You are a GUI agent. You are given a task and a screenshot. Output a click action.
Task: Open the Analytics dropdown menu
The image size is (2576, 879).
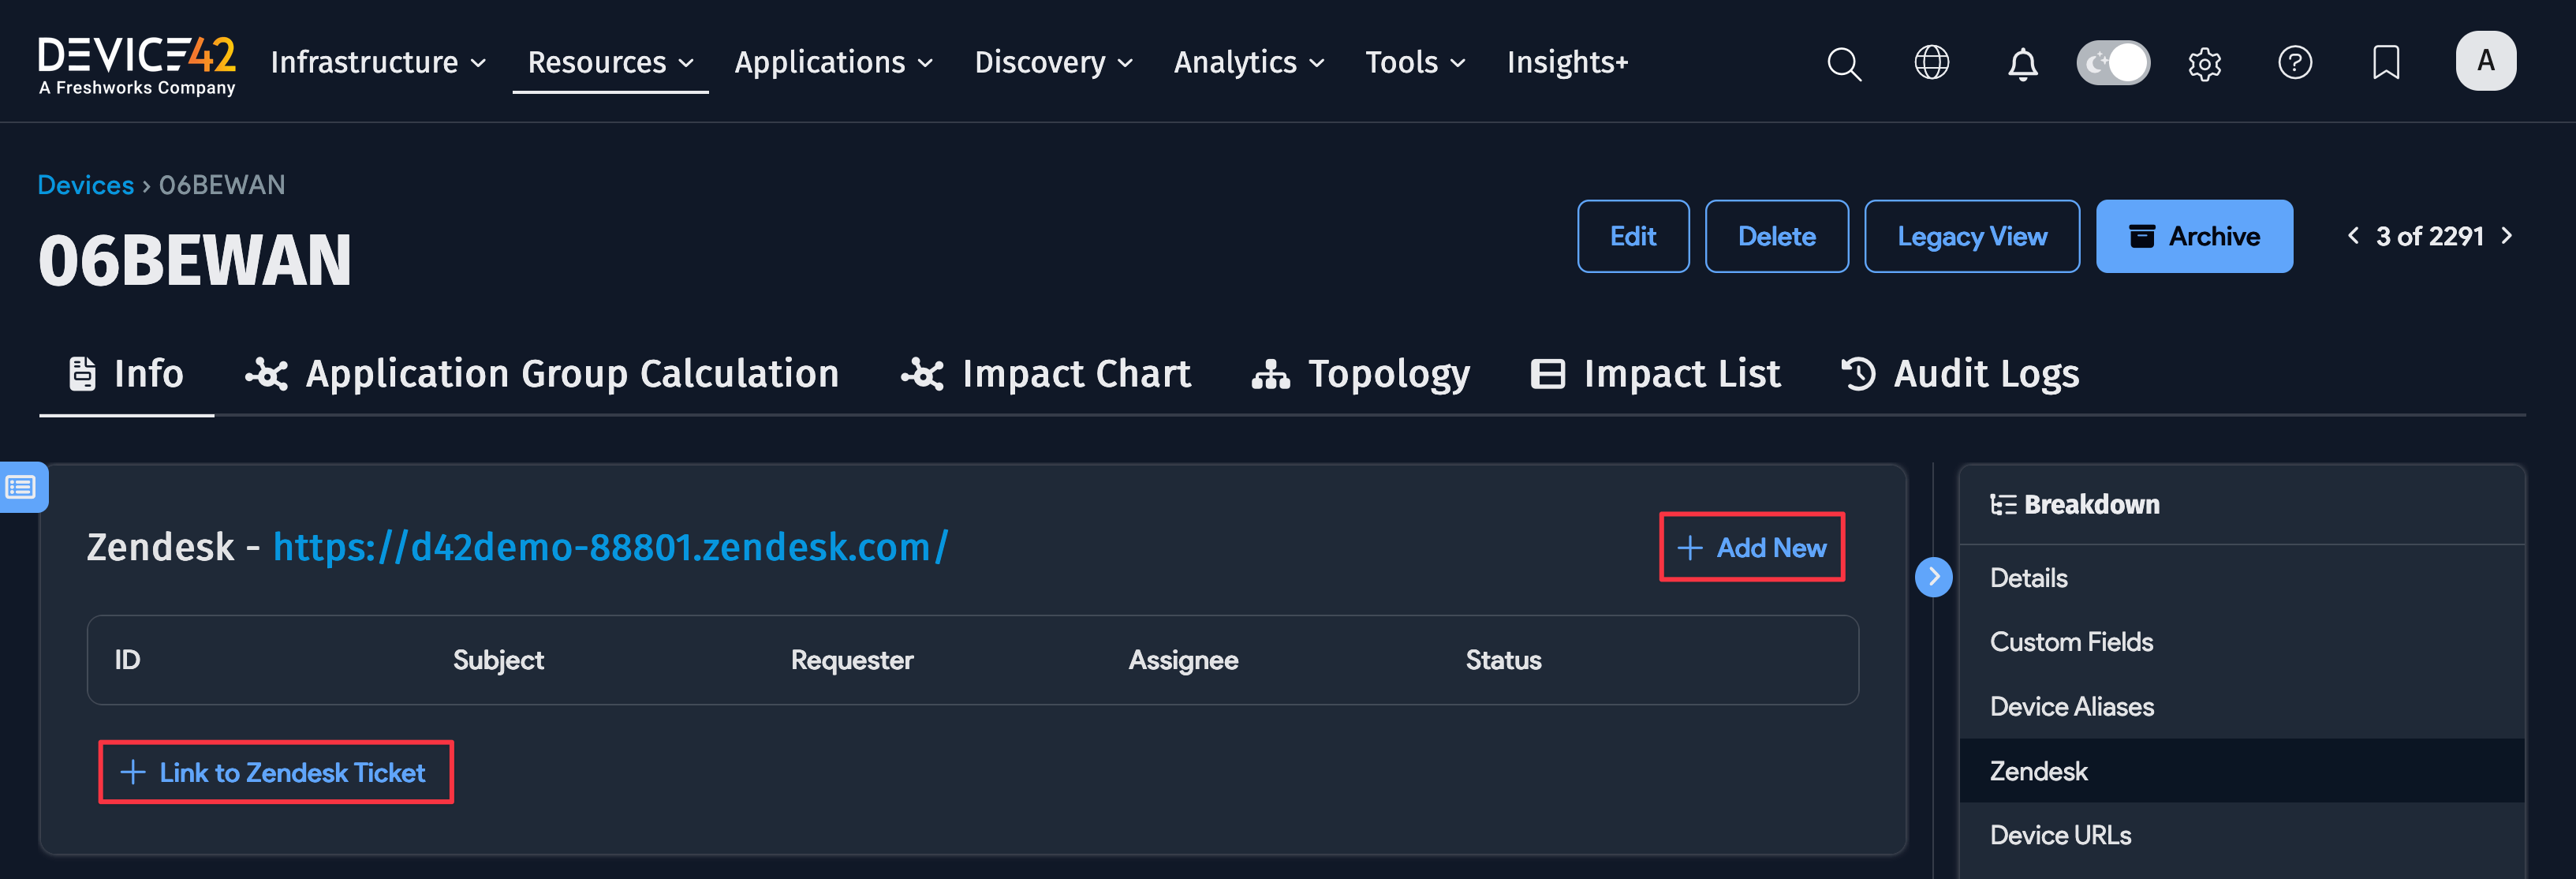(x=1248, y=63)
